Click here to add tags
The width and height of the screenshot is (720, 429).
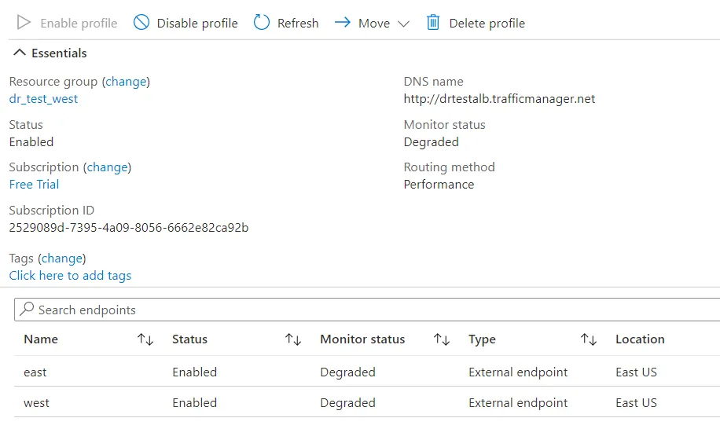[70, 276]
